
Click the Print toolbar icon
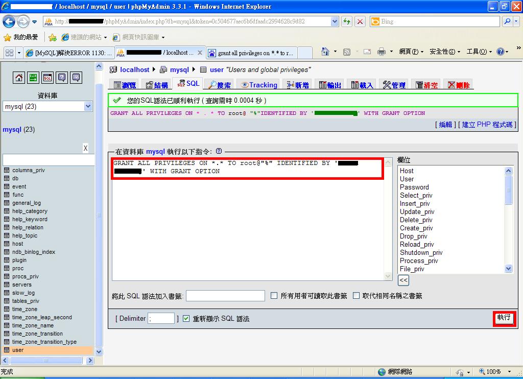pyautogui.click(x=381, y=52)
